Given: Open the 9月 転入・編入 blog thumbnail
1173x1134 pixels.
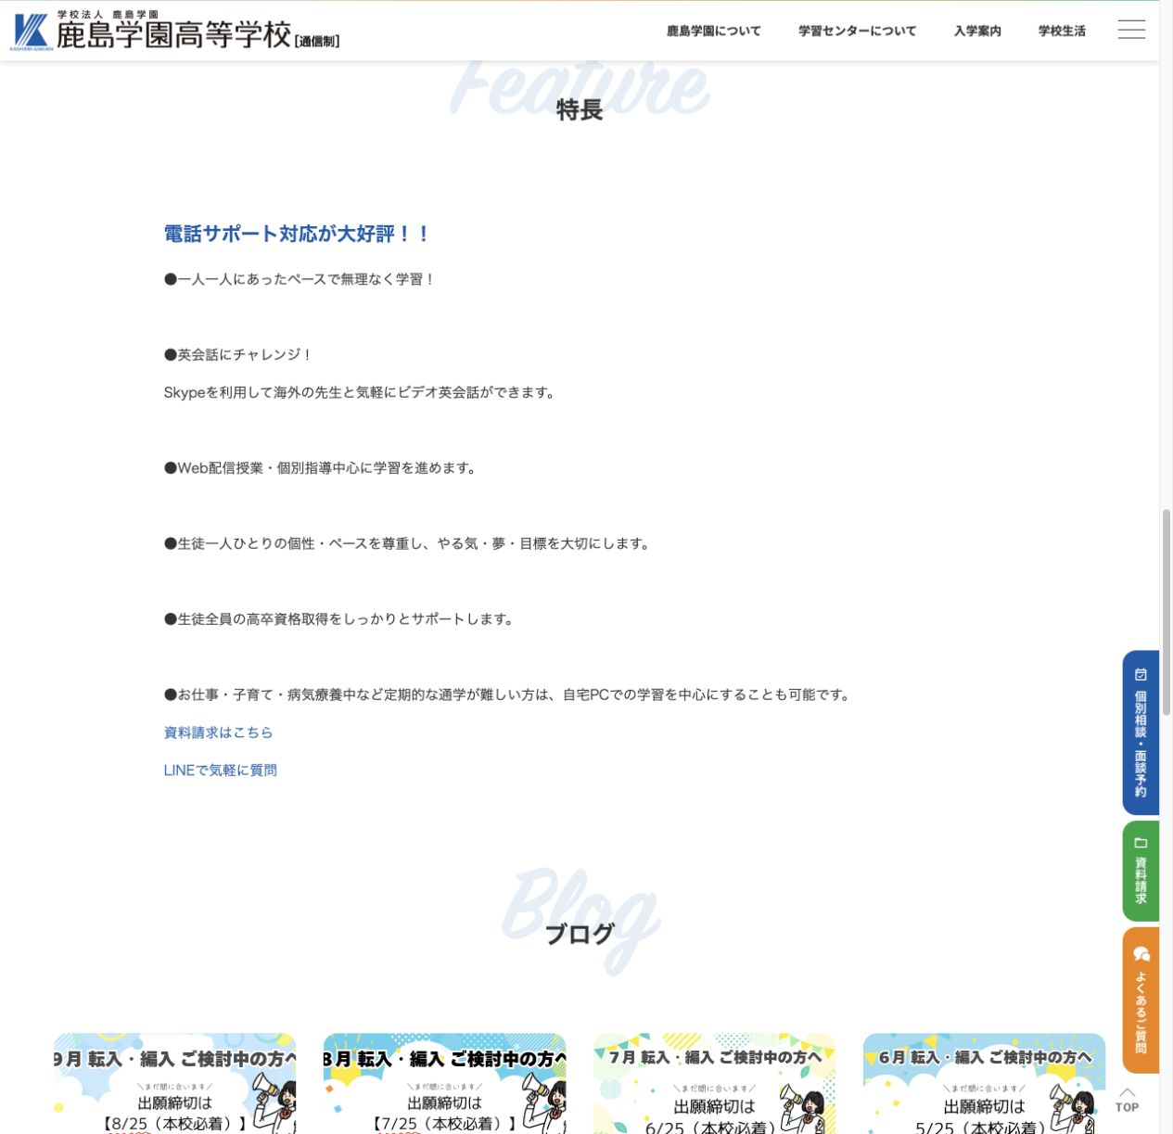Looking at the screenshot, I should (x=175, y=1083).
